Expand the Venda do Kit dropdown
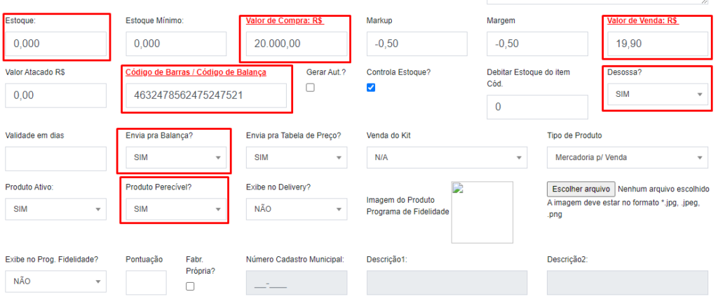Image resolution: width=718 pixels, height=306 pixels. pos(447,158)
